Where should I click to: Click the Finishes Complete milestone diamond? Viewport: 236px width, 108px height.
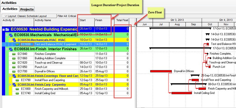tap(207, 54)
